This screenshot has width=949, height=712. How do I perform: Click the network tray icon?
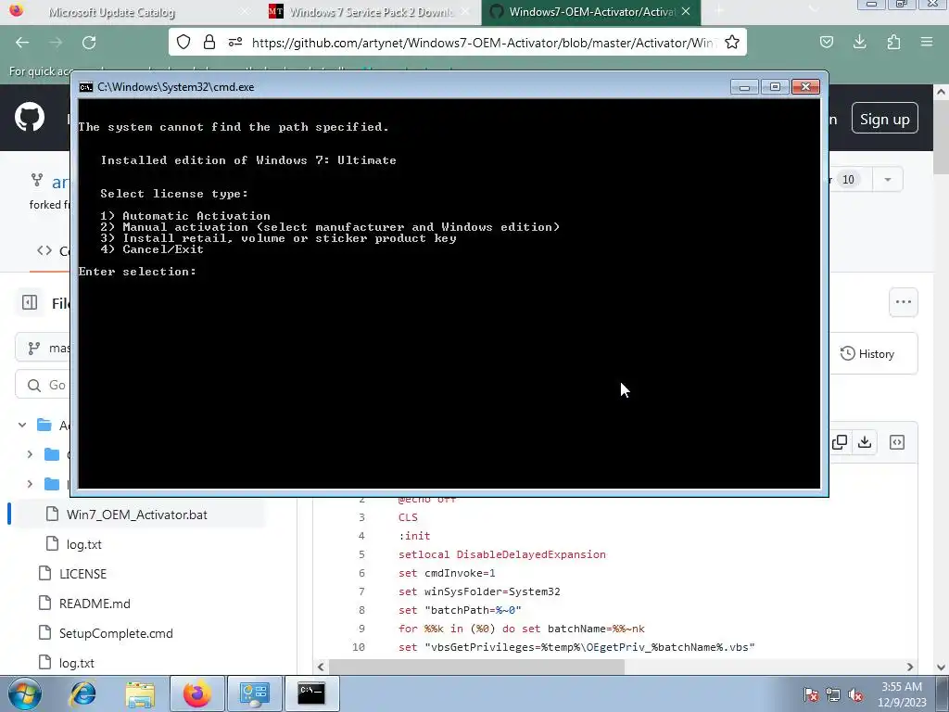pos(833,694)
